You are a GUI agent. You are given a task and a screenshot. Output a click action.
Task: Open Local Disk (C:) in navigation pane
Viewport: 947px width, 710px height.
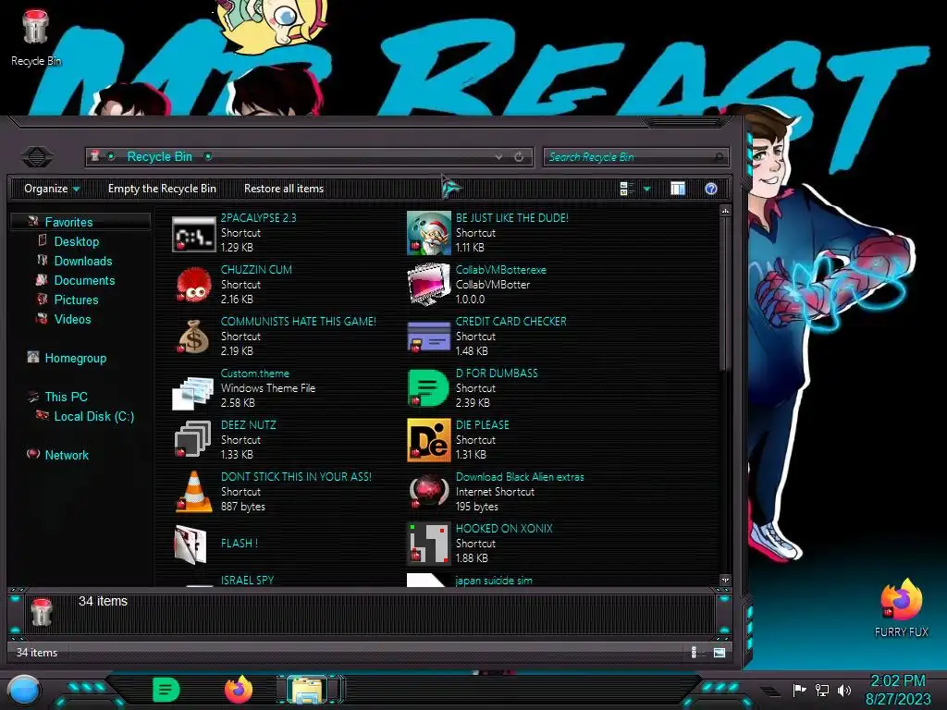94,416
